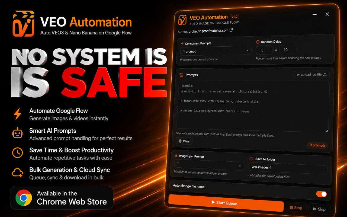Click the lightning bolt icon for Automate Google Flow
347x217 pixels.
(18, 114)
